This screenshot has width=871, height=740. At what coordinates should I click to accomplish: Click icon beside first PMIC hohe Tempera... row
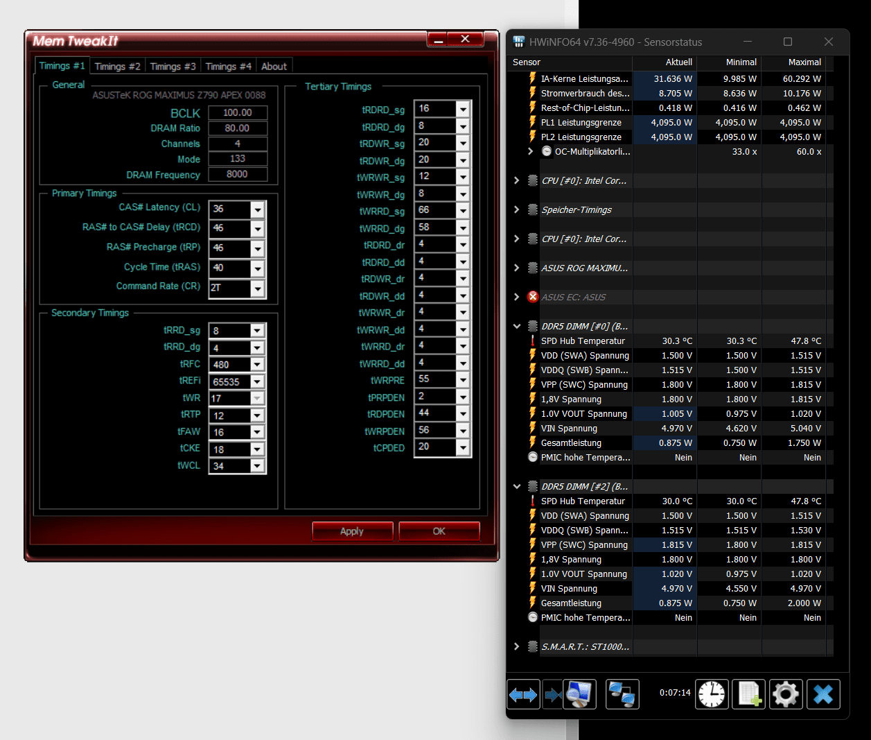pos(533,457)
